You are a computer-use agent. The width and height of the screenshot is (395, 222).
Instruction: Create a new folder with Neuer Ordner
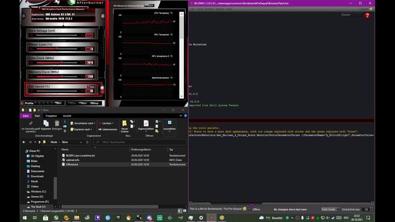125,126
